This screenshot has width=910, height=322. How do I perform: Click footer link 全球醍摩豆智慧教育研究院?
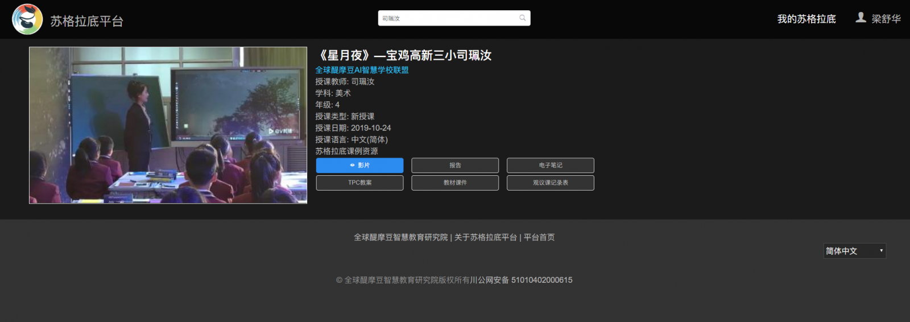coord(400,237)
